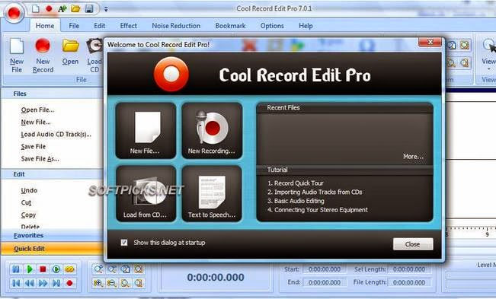The width and height of the screenshot is (496, 299).
Task: Click the circled play selection button
Action: click(x=56, y=269)
